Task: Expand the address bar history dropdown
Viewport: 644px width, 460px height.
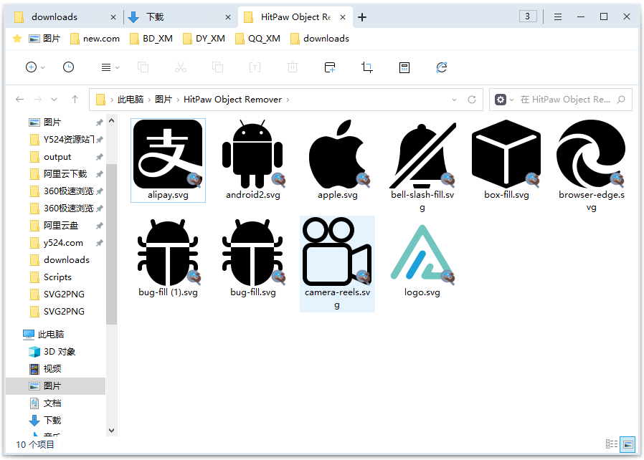Action: pyautogui.click(x=454, y=100)
